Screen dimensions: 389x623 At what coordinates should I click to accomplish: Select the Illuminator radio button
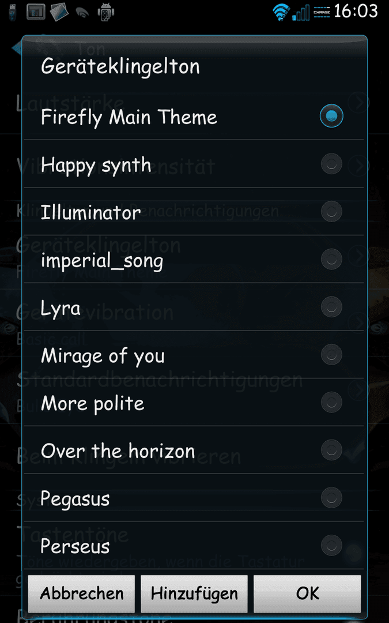point(331,211)
